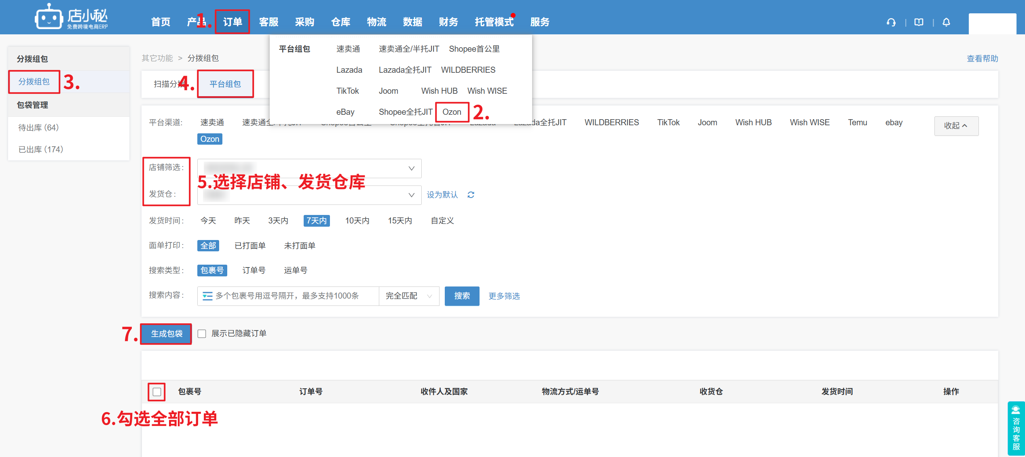Open the 采购 top menu
Screen dimensions: 1025x457
click(304, 22)
